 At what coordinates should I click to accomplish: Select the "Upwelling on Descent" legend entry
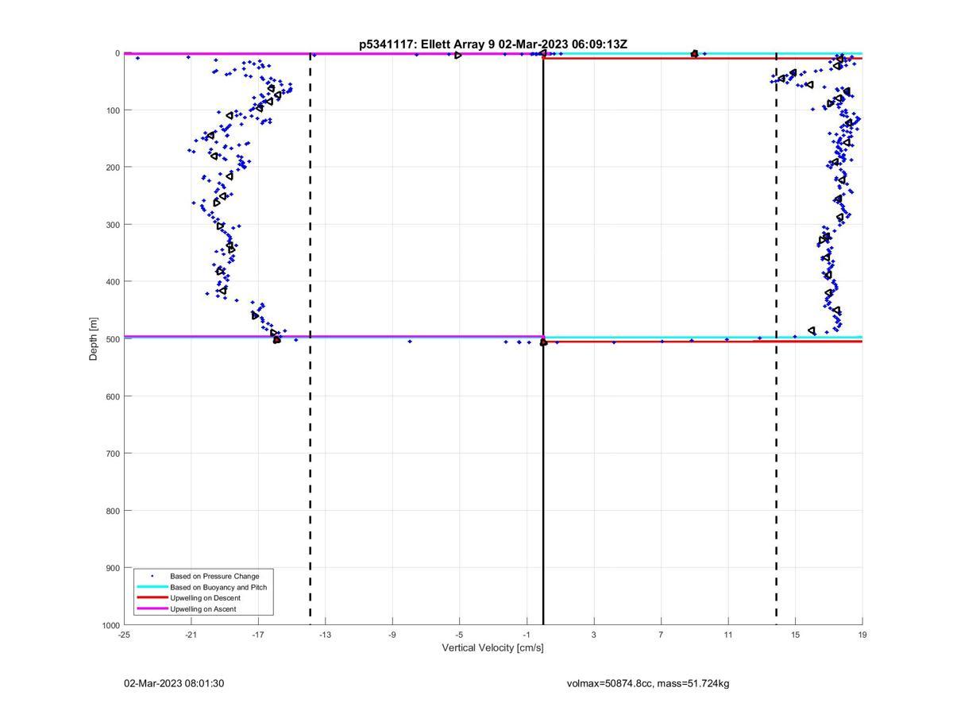coord(205,598)
